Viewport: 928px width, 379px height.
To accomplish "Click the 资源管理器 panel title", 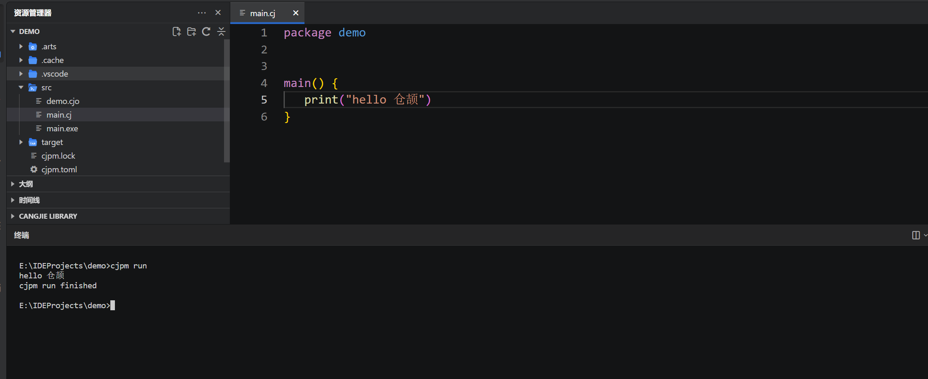I will click(33, 13).
